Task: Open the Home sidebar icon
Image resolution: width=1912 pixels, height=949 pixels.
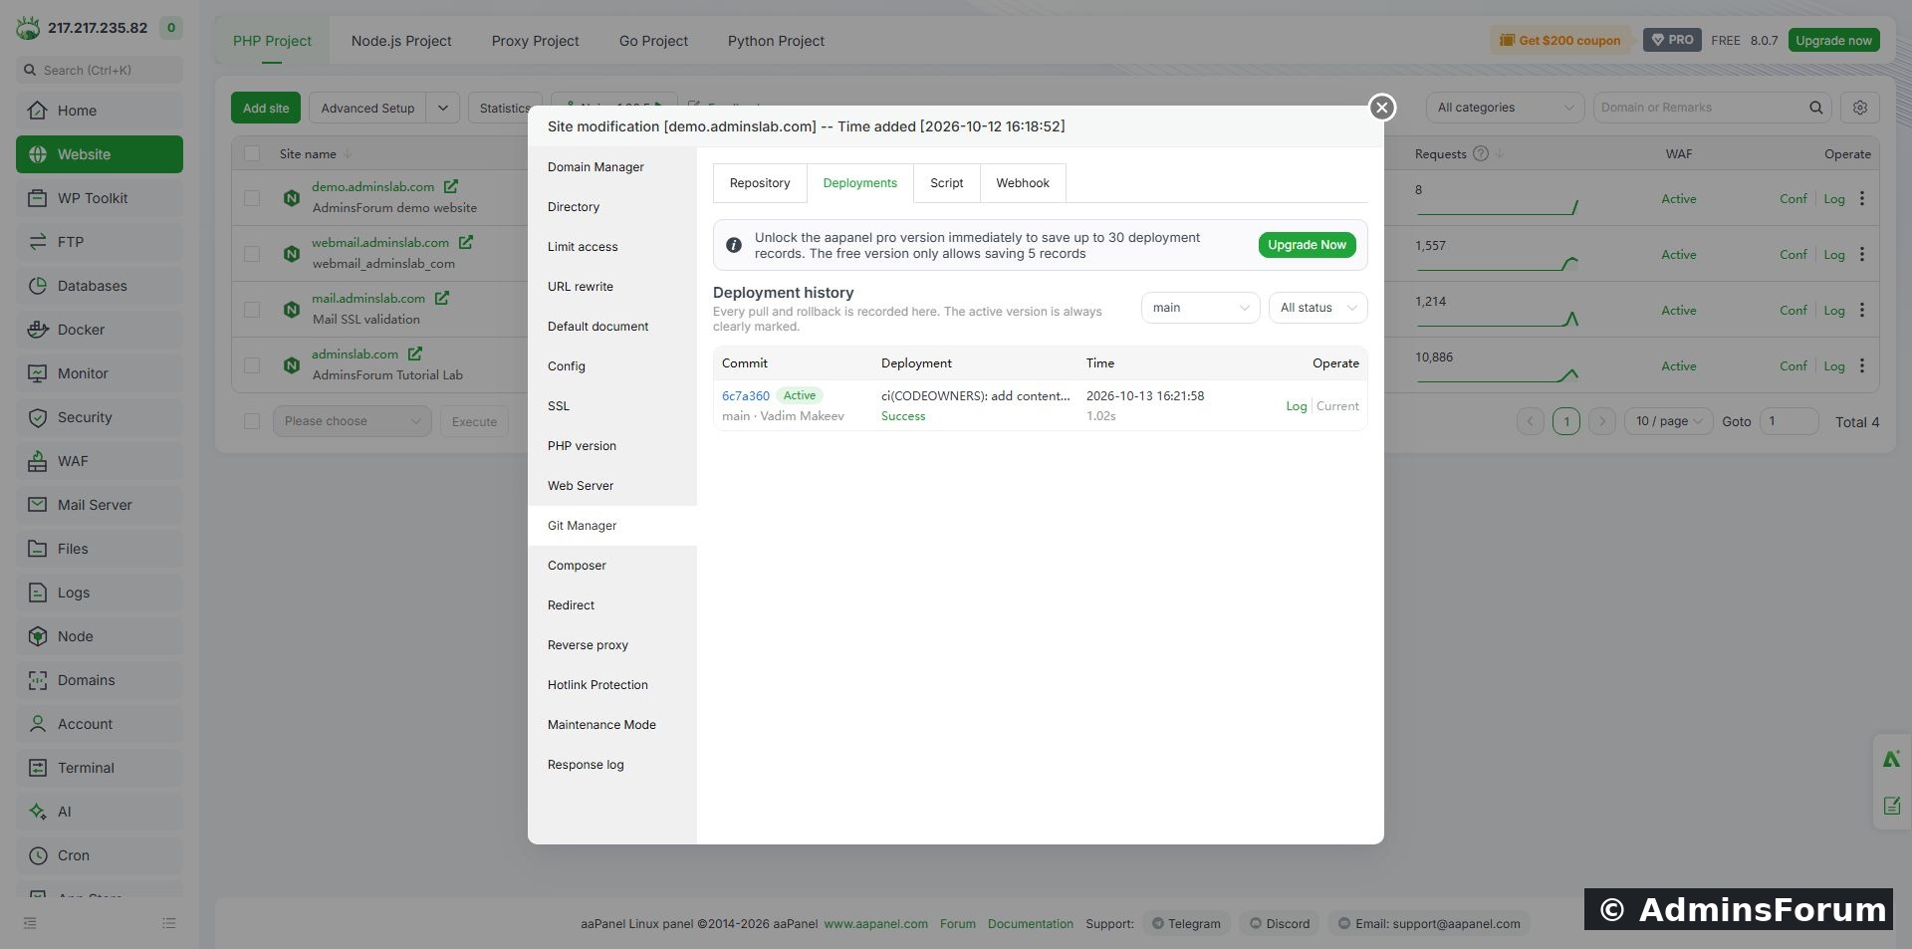Action: tap(37, 111)
